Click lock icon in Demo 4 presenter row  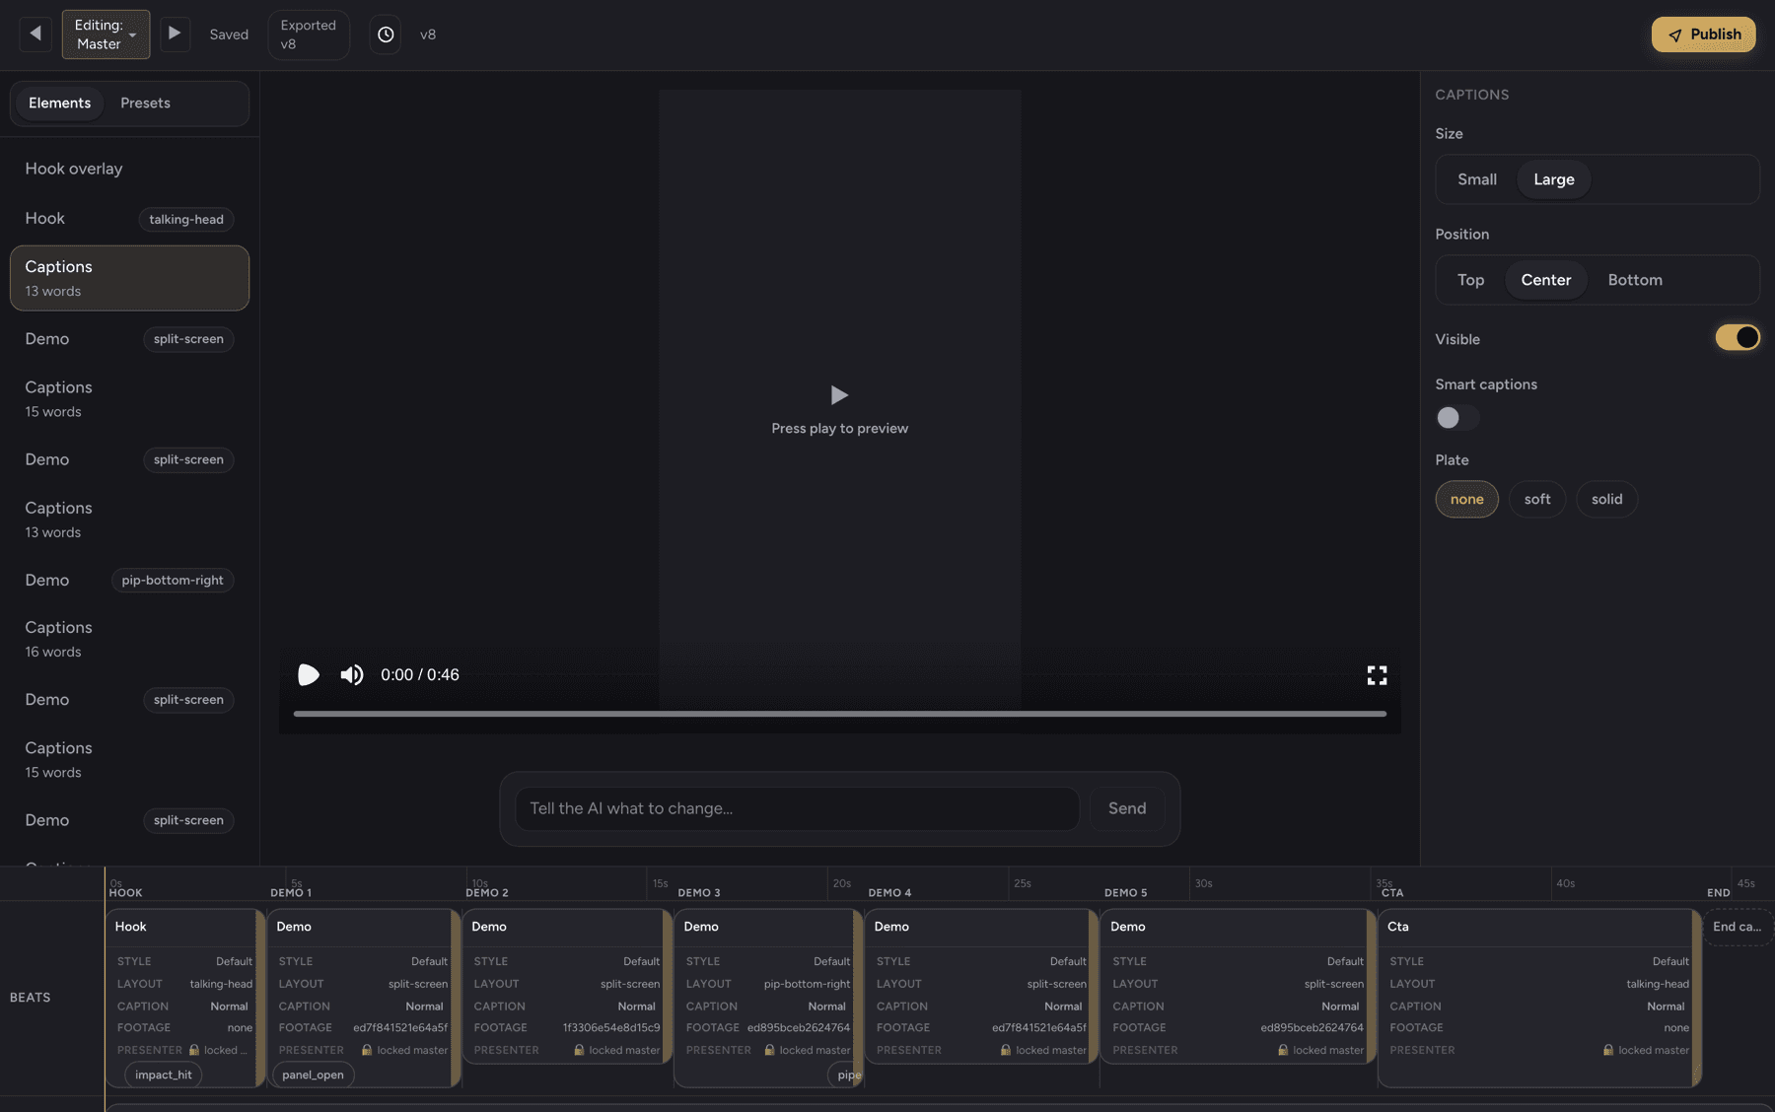pos(1006,1050)
